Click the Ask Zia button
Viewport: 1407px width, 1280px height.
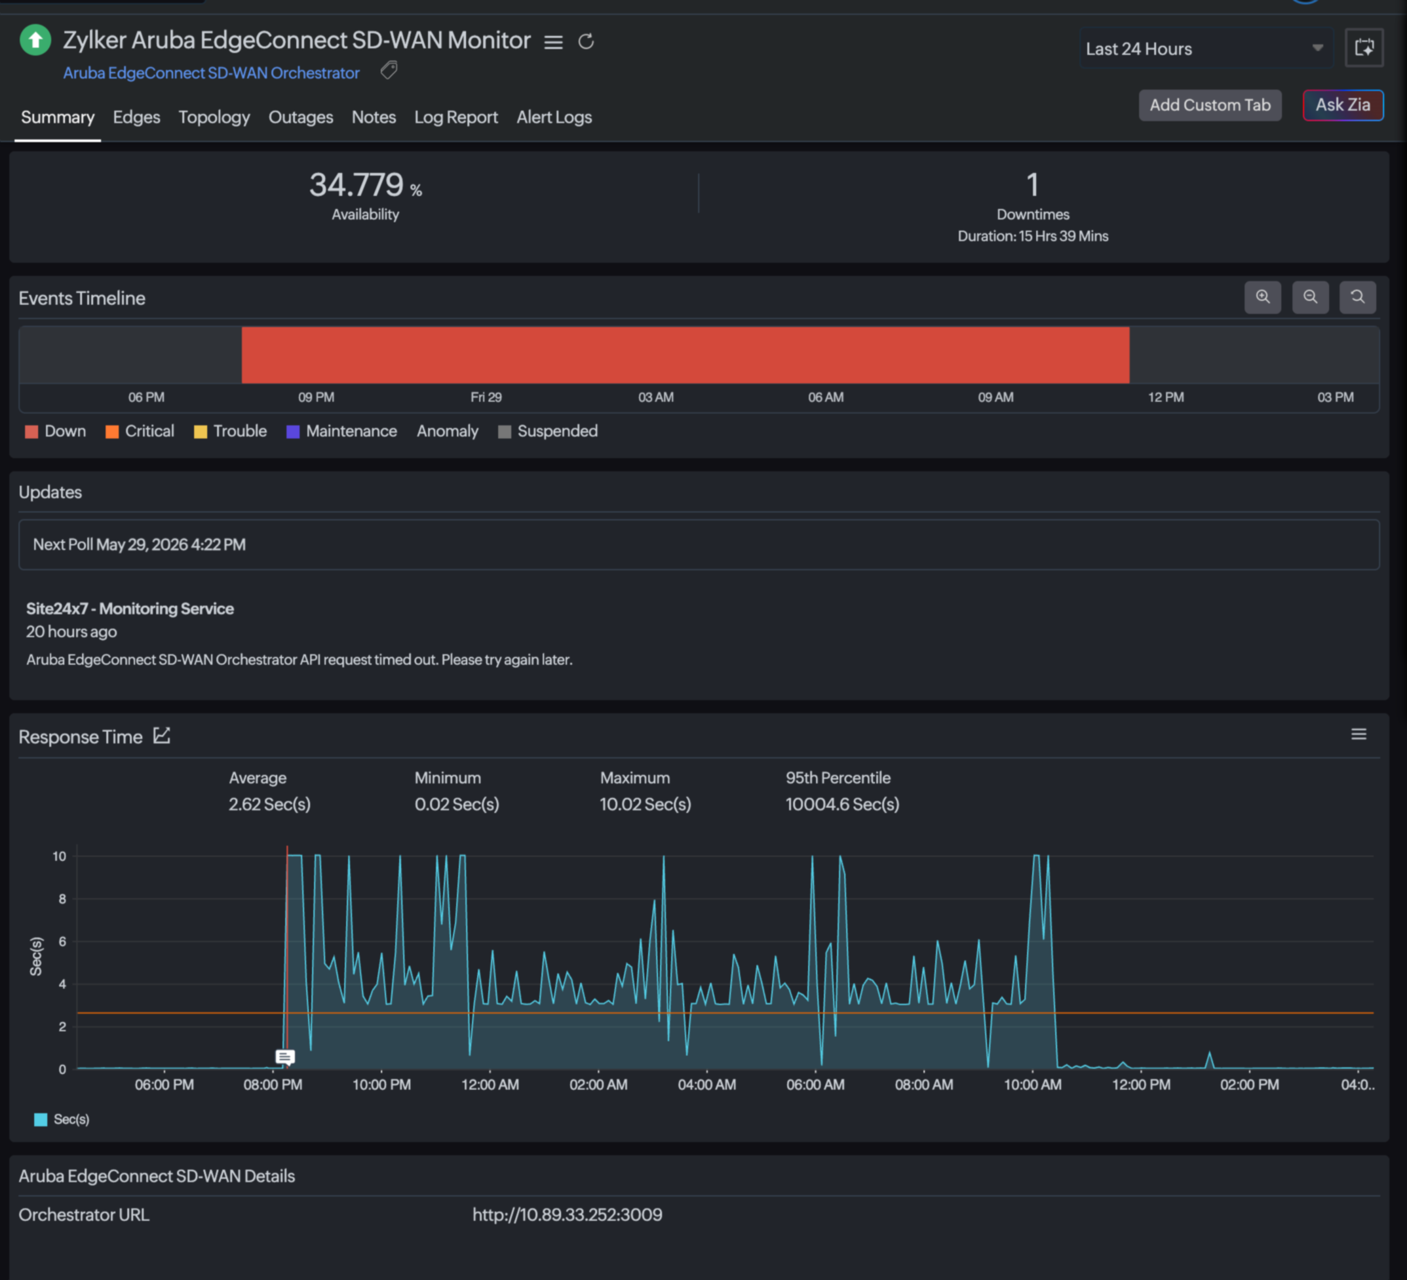click(x=1342, y=106)
